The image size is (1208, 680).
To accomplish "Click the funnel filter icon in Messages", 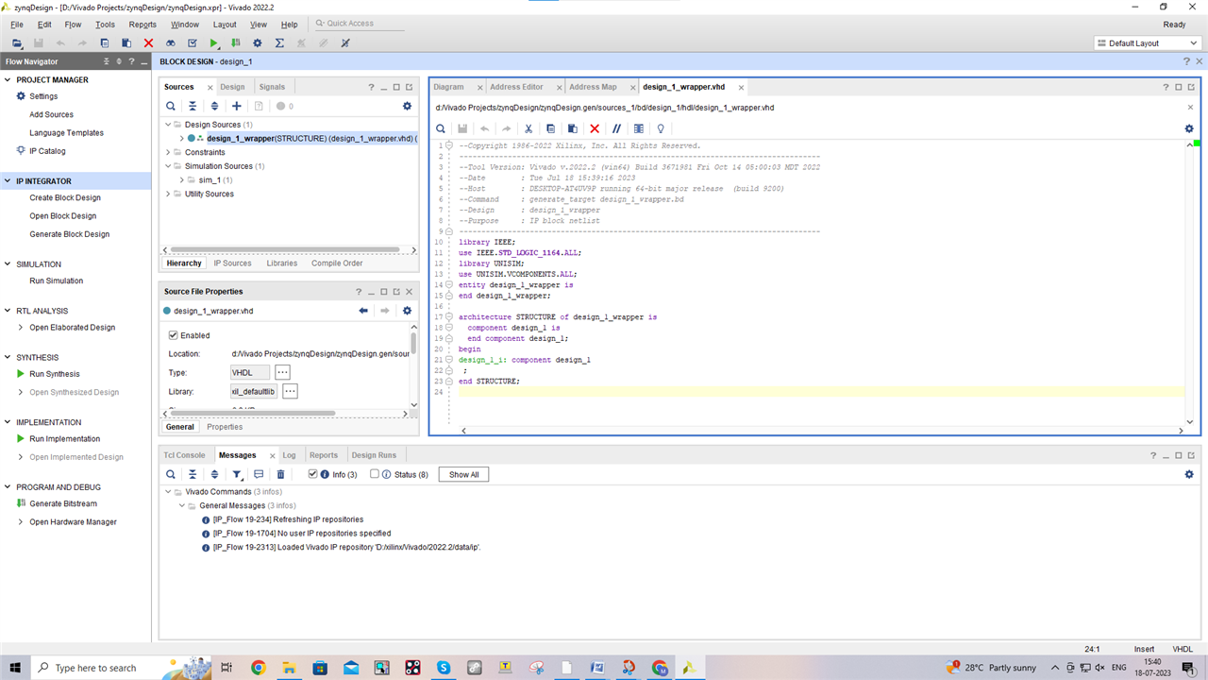I will coord(237,474).
